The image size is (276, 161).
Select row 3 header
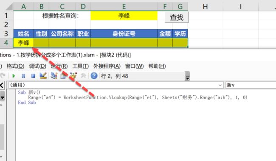tap(6, 33)
